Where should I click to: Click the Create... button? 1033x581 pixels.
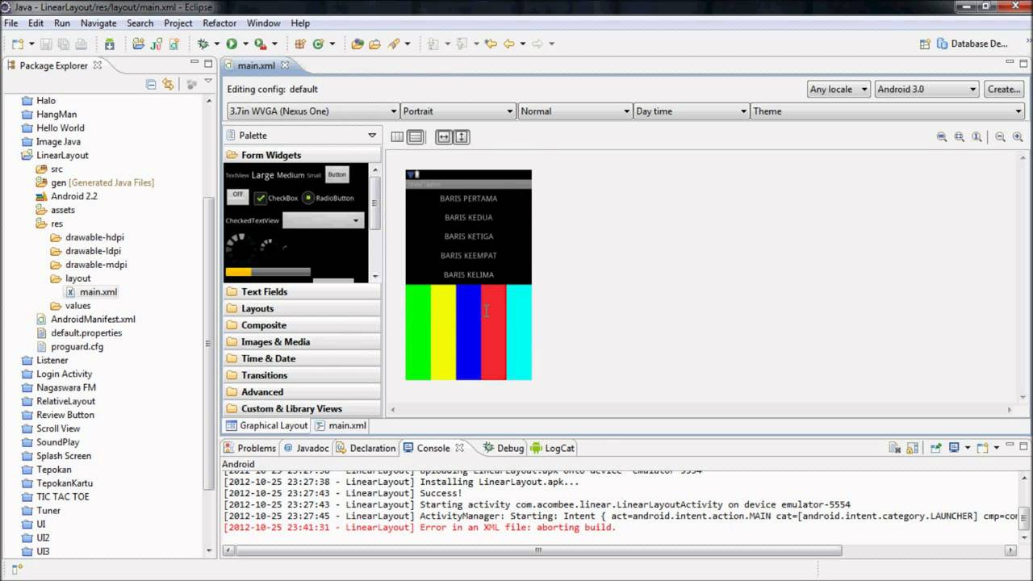point(1004,90)
